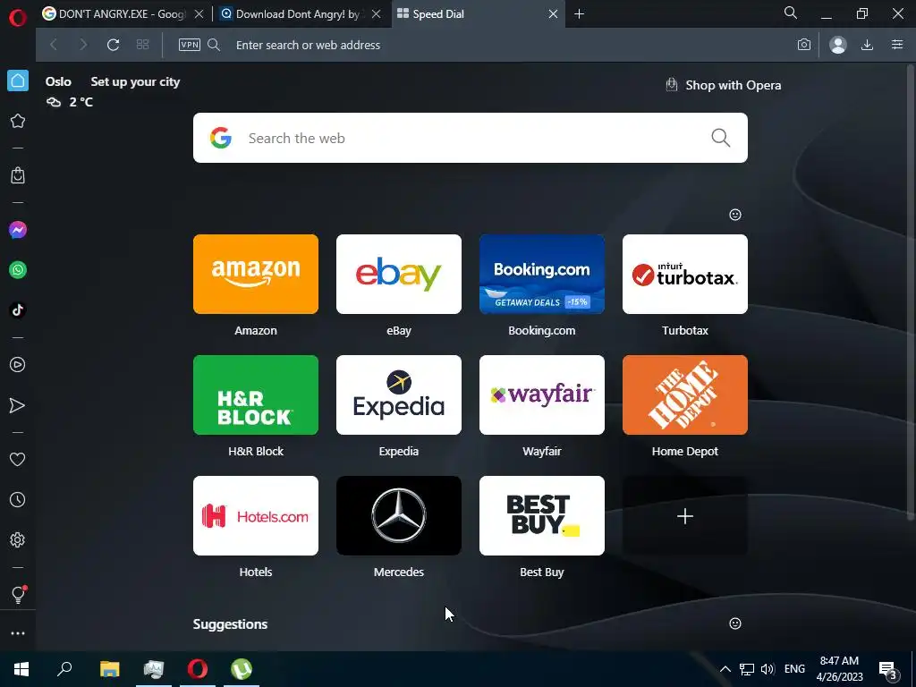Toggle the VPN badge in address bar

click(x=190, y=45)
